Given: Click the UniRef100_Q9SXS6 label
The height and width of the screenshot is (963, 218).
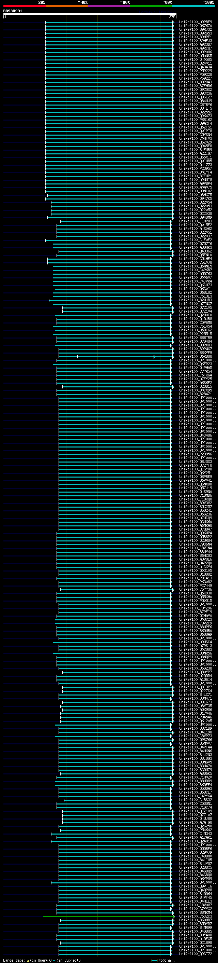Looking at the screenshot, I should 195,94.
